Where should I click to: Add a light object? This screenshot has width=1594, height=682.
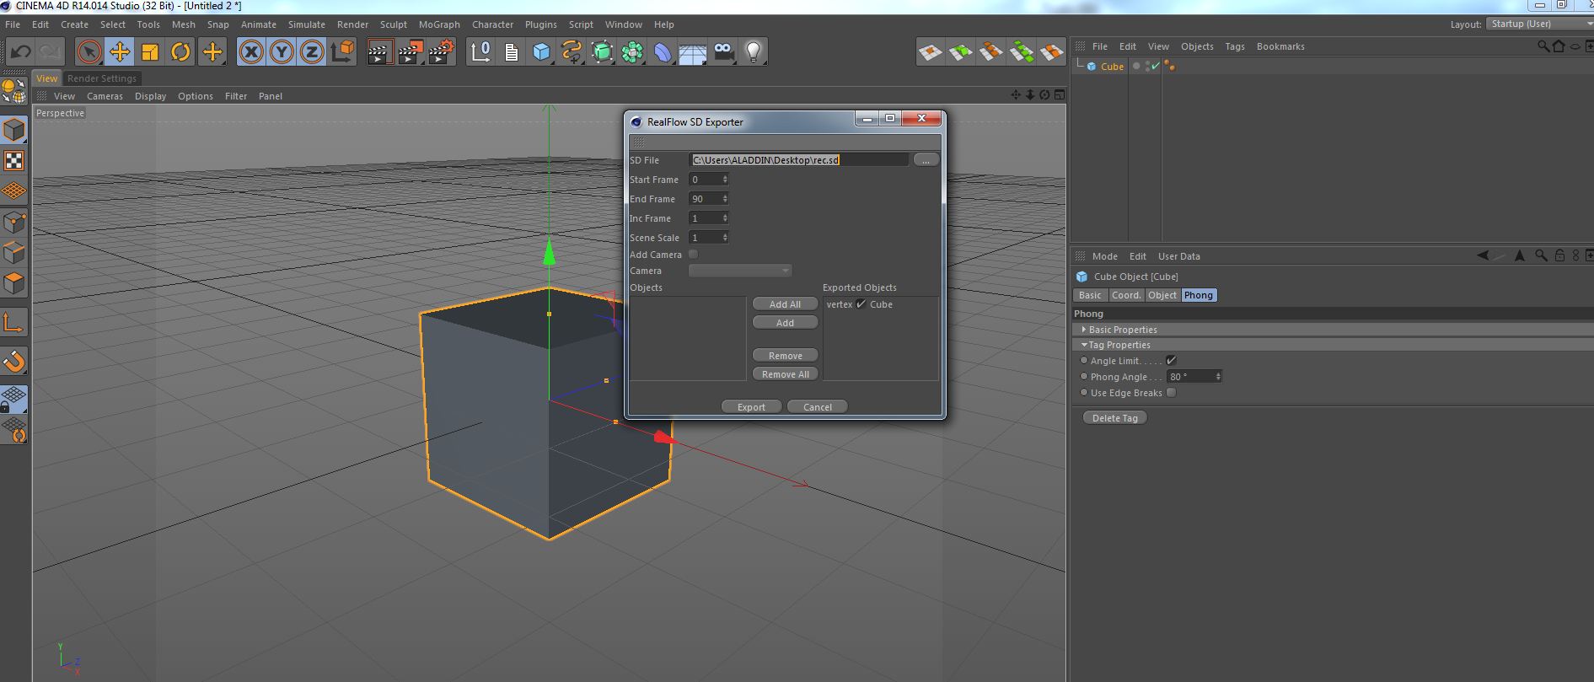point(754,52)
